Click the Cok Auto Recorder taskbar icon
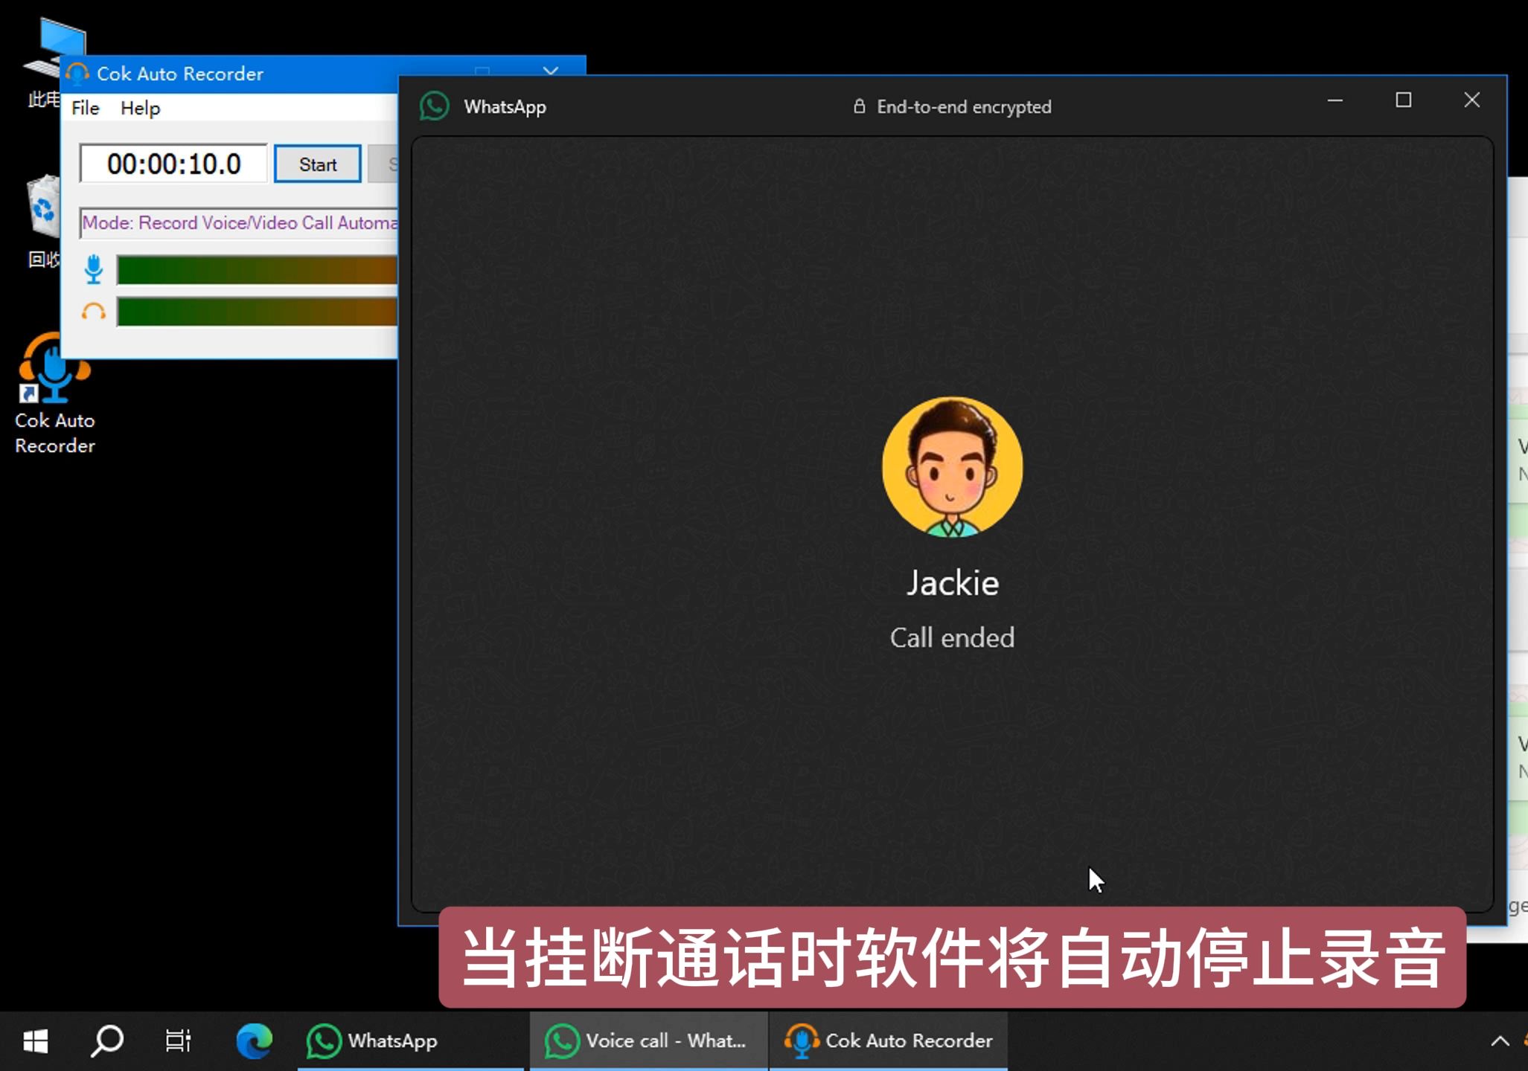 pyautogui.click(x=888, y=1040)
